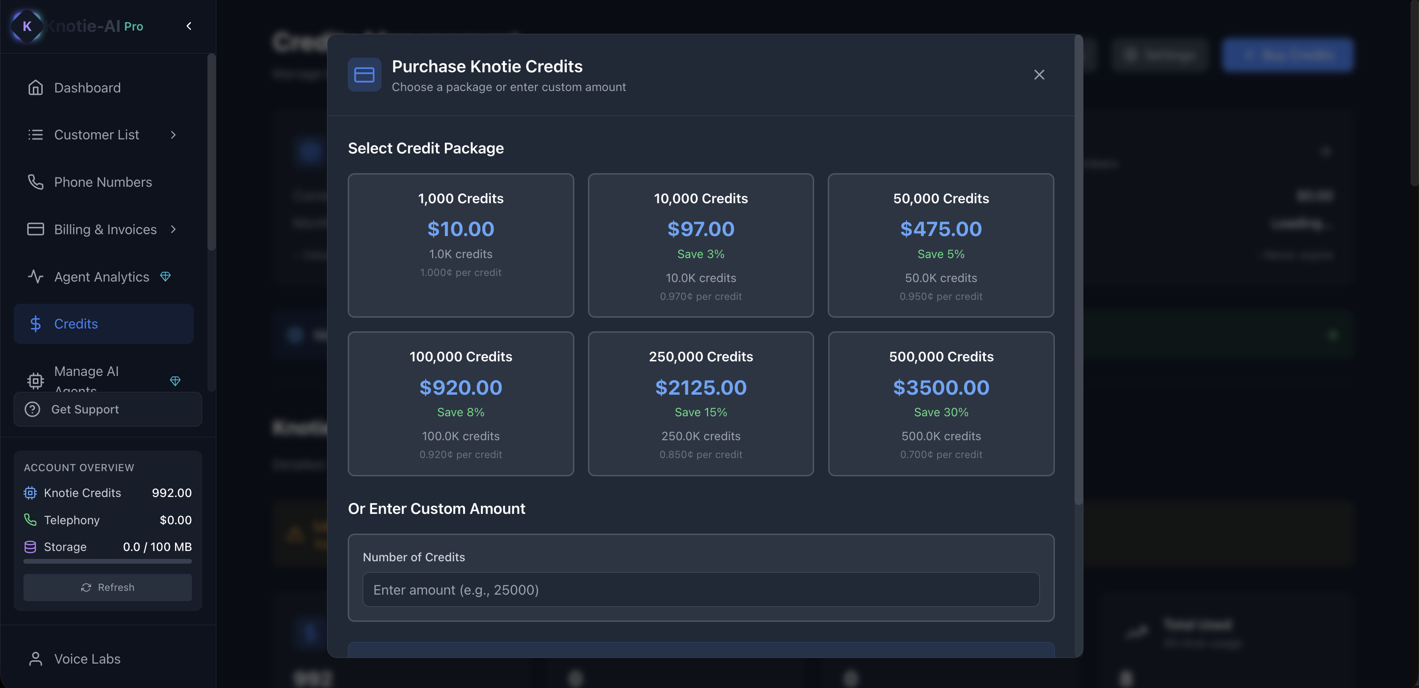This screenshot has width=1419, height=688.
Task: Collapse the sidebar with the chevron arrow
Action: click(189, 26)
